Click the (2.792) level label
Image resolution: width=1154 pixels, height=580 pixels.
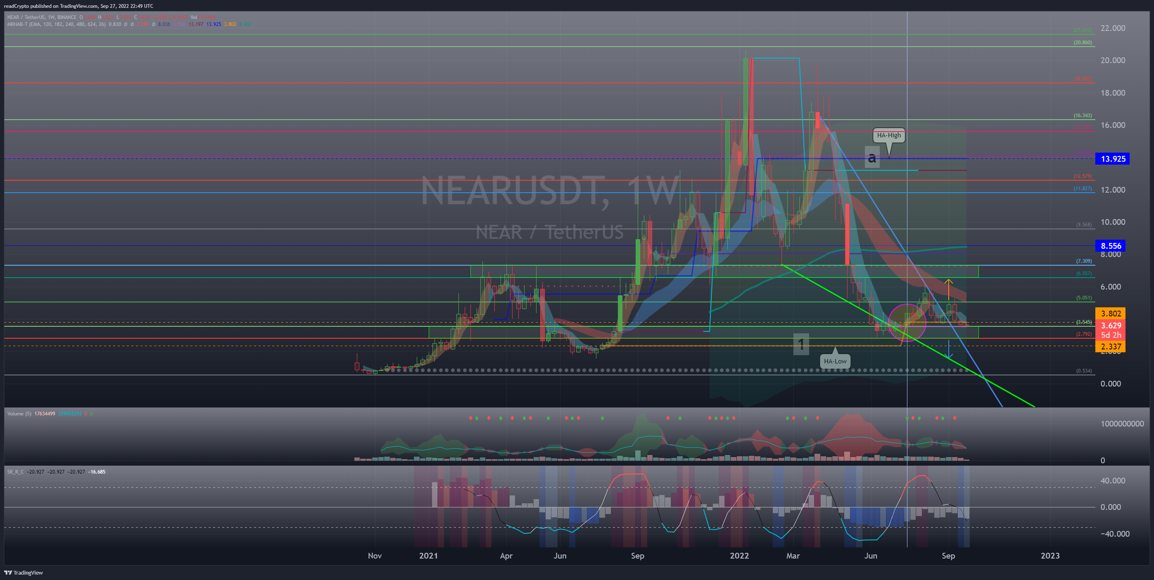tap(1084, 334)
